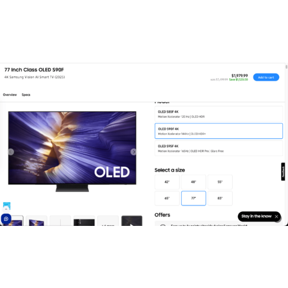Play the product video thumbnail
Image resolution: width=288 pixels, height=288 pixels.
click(x=132, y=221)
